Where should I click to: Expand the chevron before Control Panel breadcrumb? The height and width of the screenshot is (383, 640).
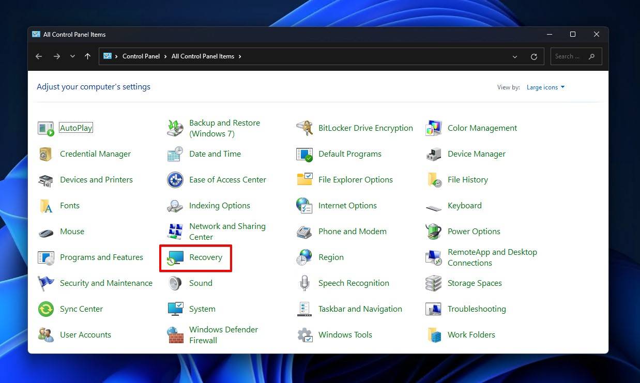[x=117, y=56]
